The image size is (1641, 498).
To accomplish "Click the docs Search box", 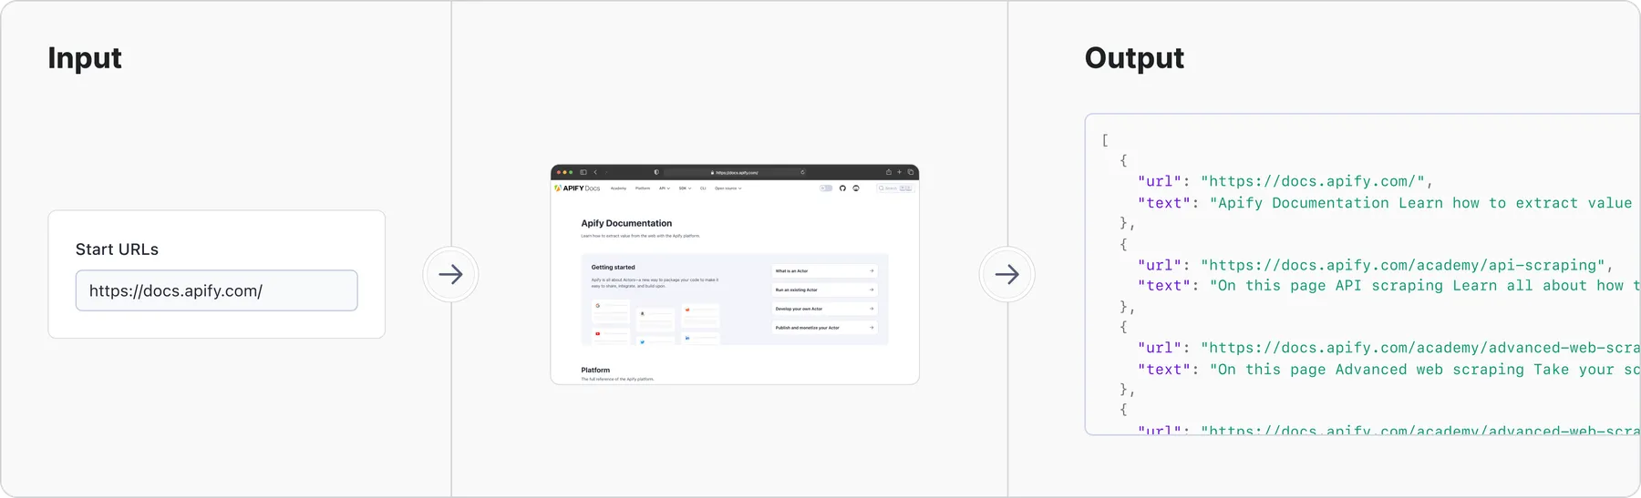I will click(894, 188).
